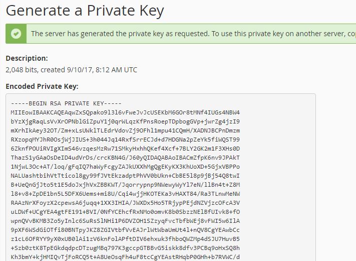Image resolution: width=356 pixels, height=261 pixels.
Task: Click the 'Encoded Private Key:' label
Action: coord(42,86)
